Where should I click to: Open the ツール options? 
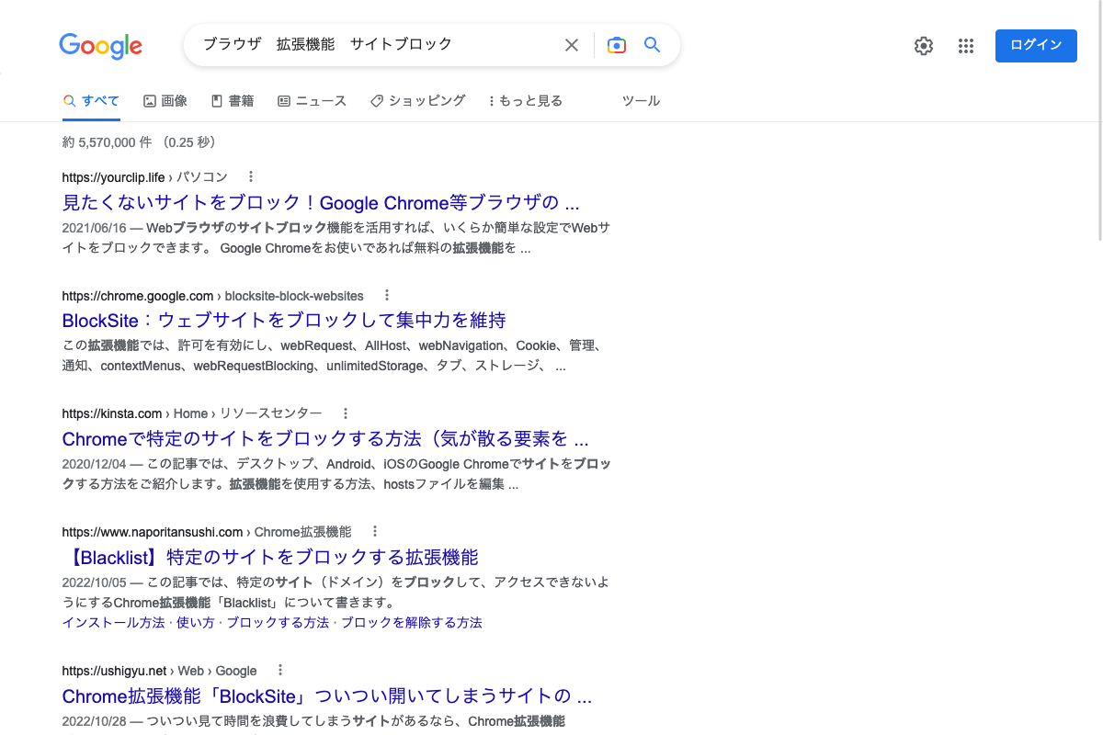641,101
